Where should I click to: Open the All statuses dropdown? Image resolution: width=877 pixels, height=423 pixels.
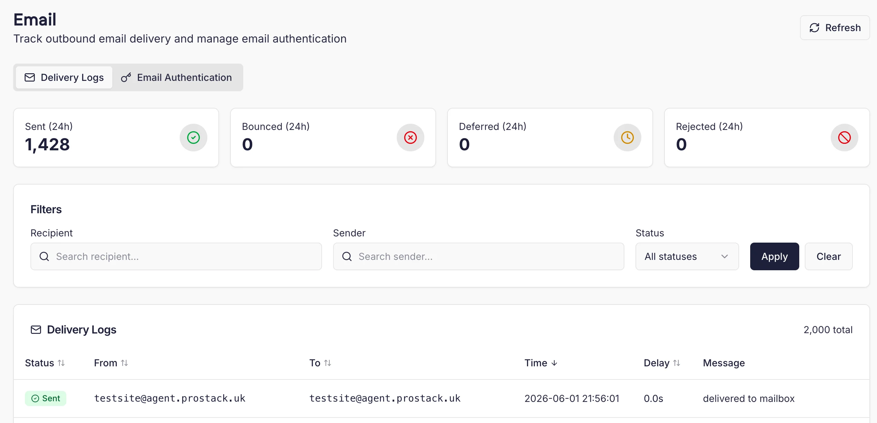687,256
